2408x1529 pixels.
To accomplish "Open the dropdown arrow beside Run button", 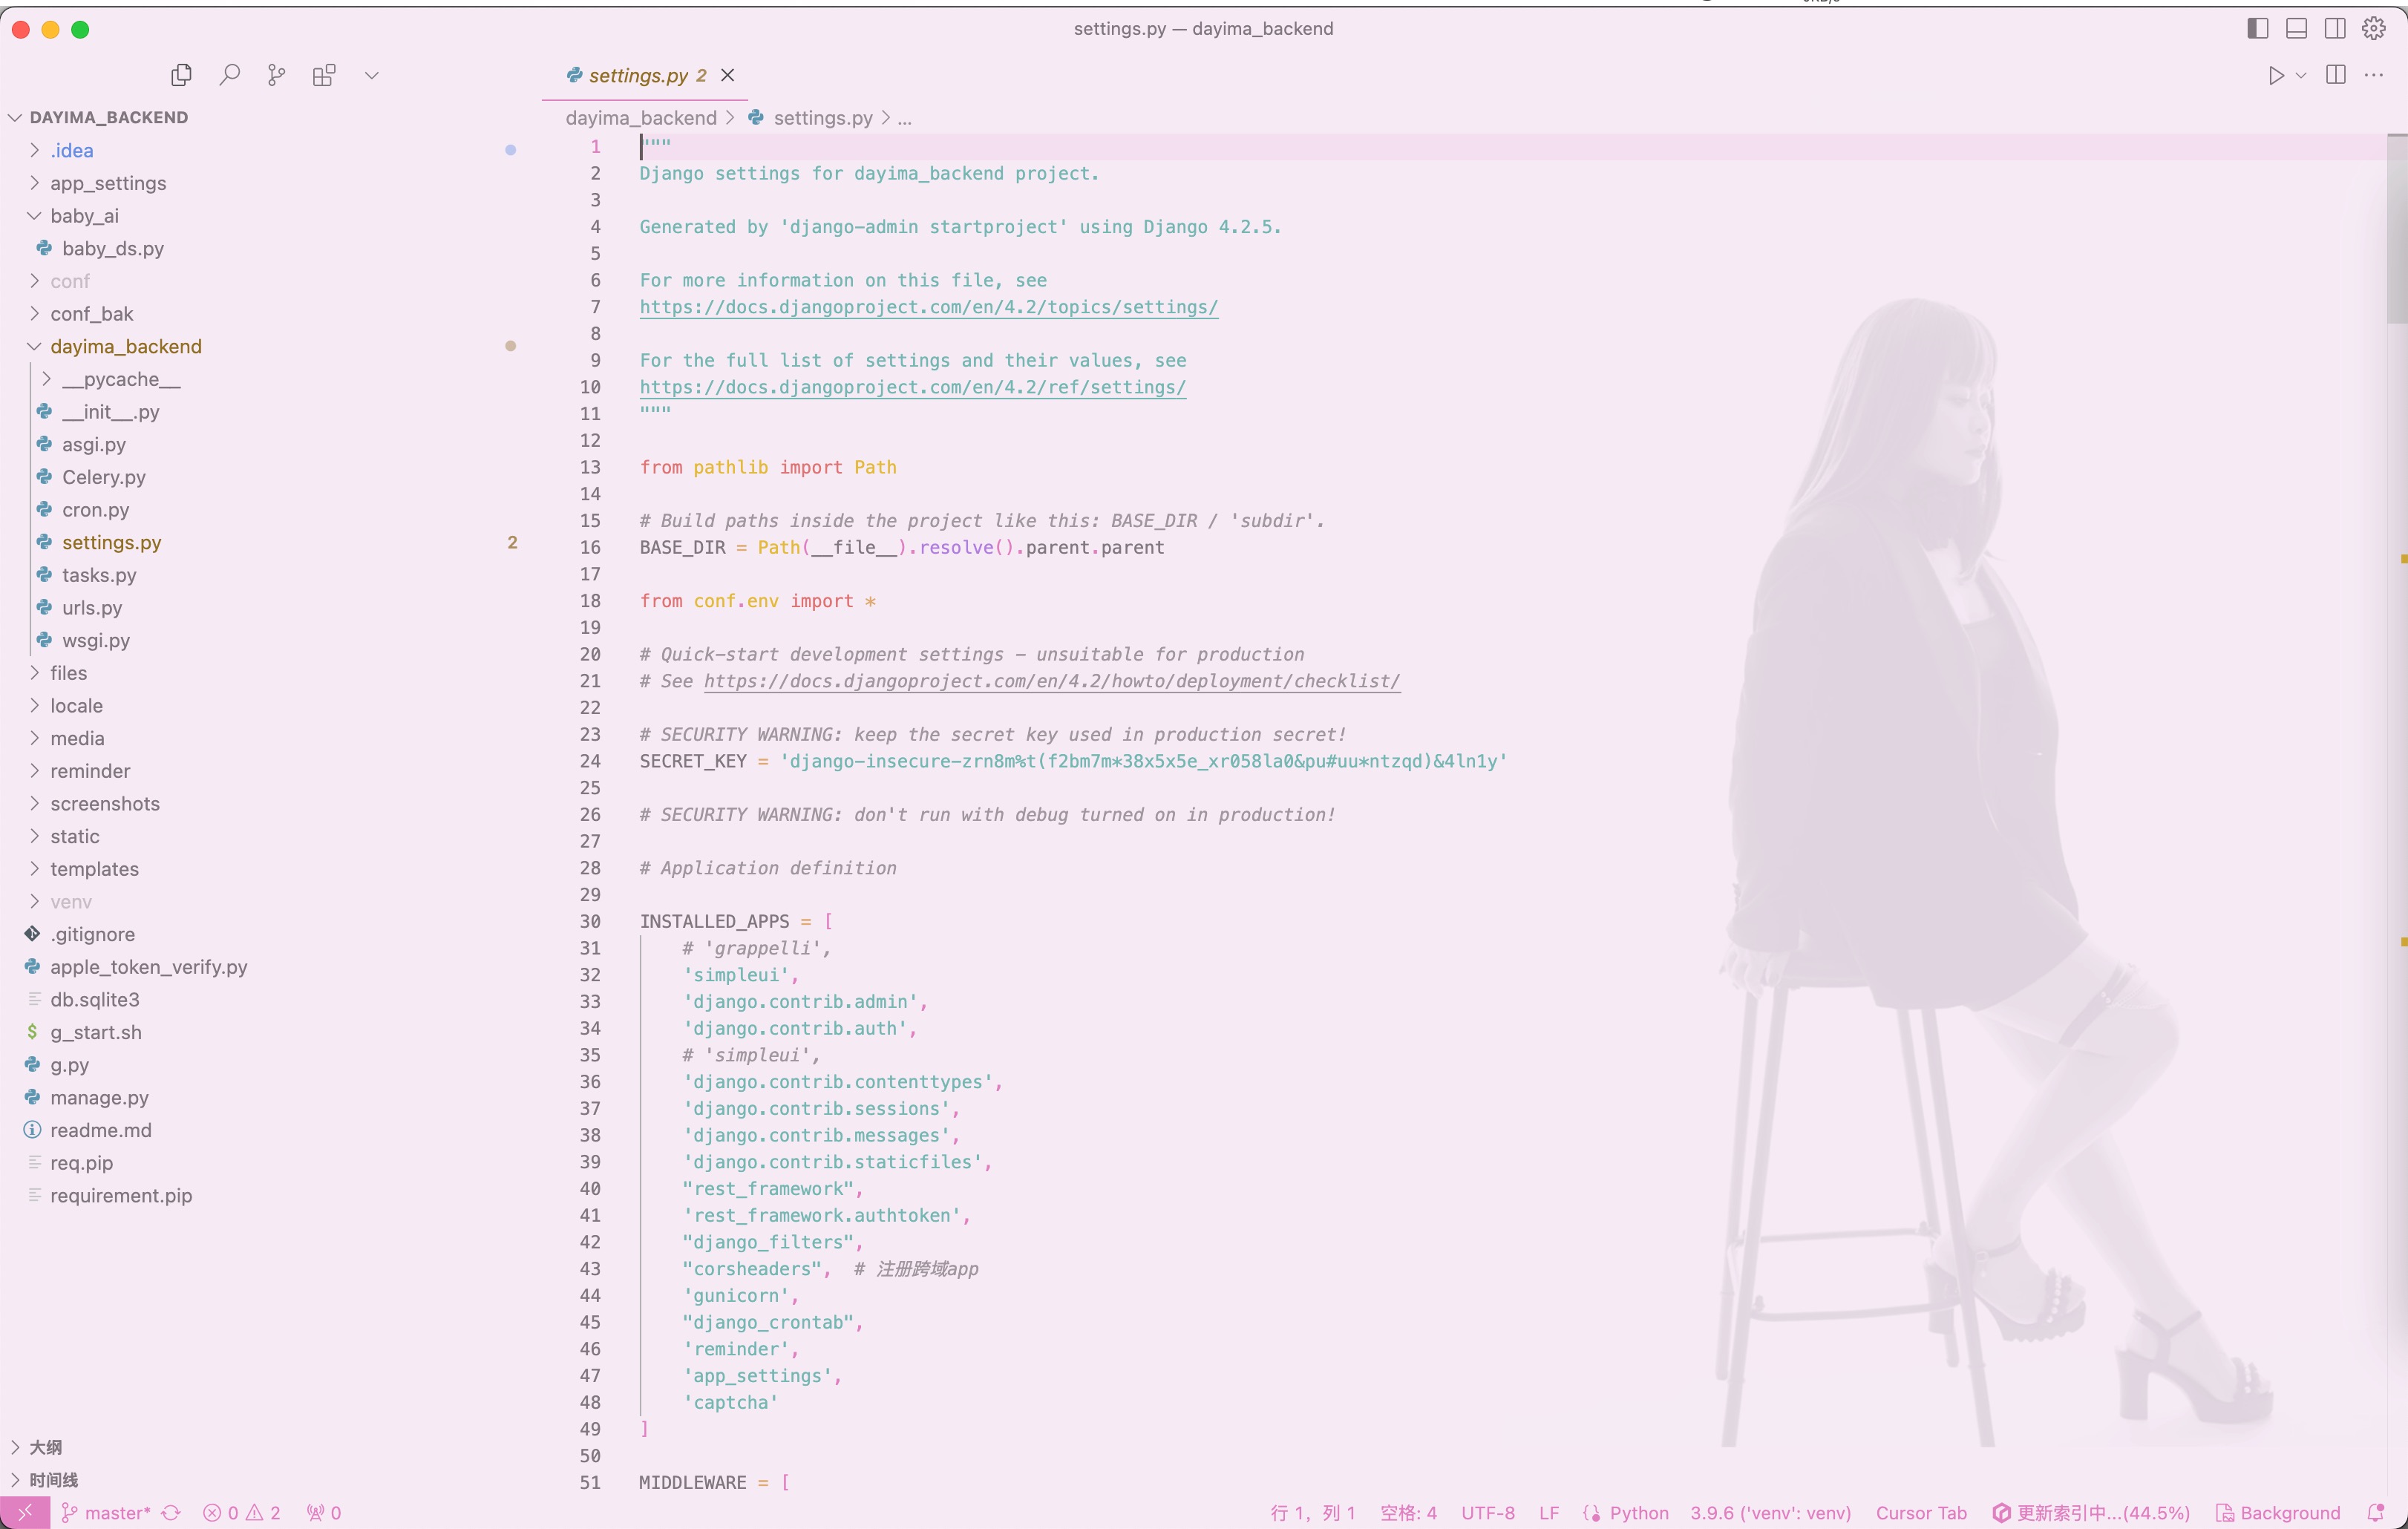I will point(2301,75).
